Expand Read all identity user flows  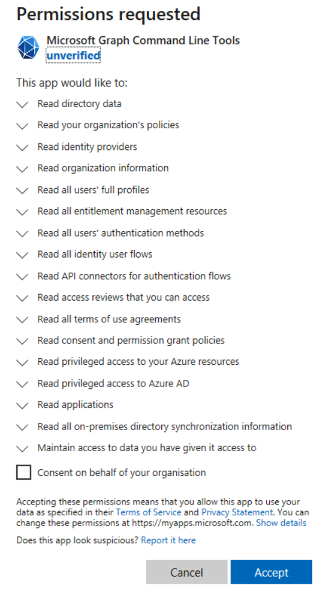[23, 255]
